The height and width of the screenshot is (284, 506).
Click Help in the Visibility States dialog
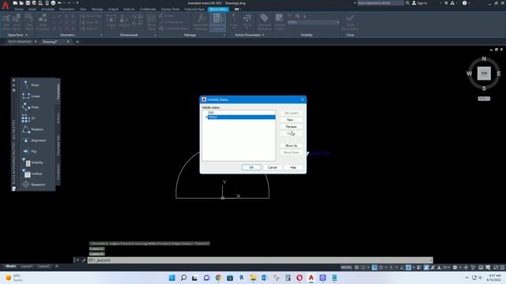click(293, 167)
